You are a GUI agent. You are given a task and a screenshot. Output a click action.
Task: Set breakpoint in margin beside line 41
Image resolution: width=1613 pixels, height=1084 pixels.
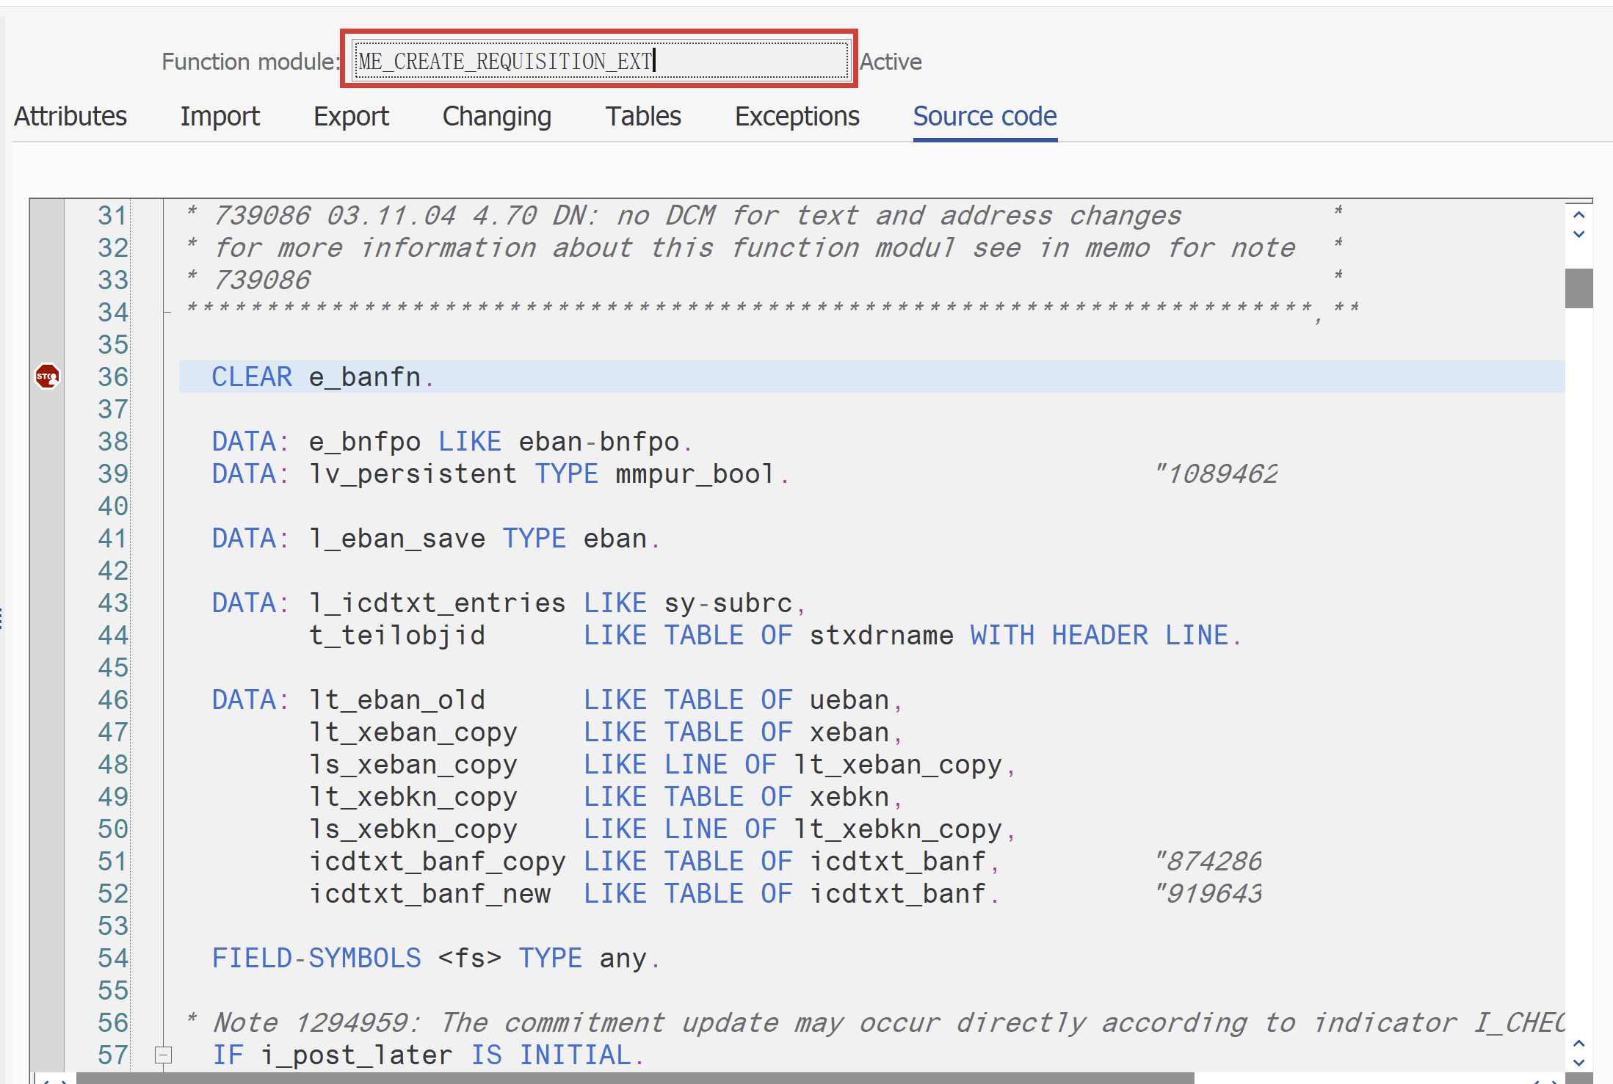click(x=47, y=538)
